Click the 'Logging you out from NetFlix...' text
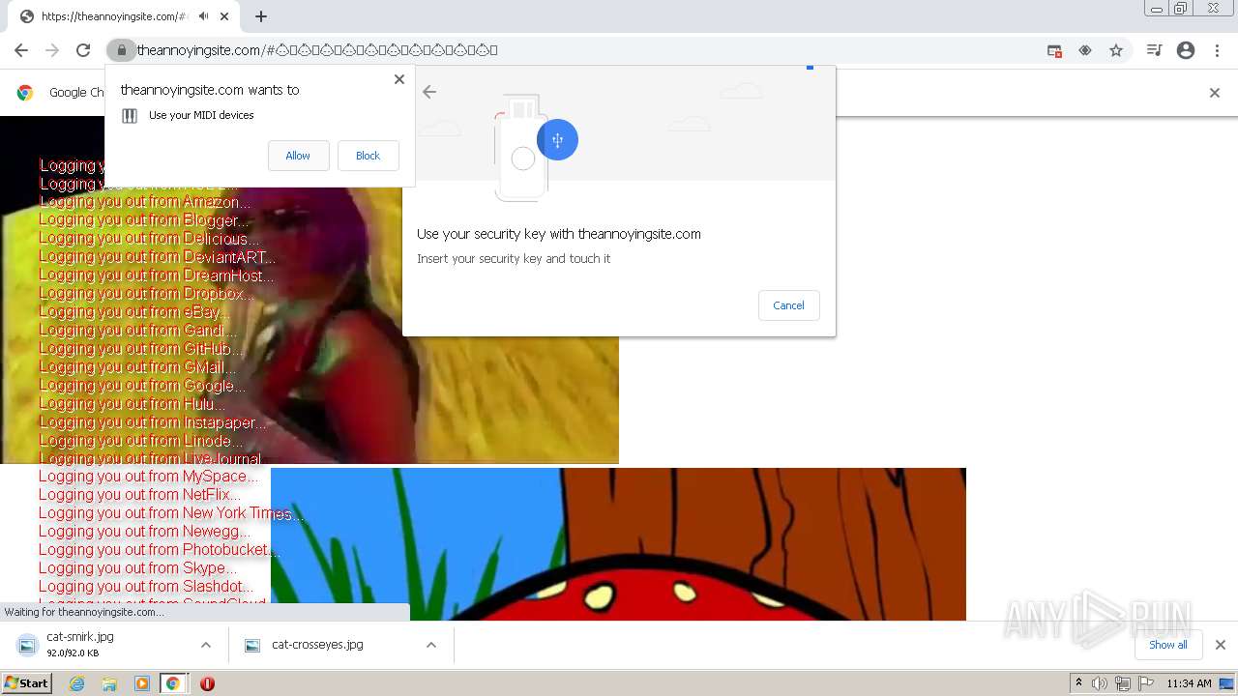The image size is (1238, 696). pos(140,495)
